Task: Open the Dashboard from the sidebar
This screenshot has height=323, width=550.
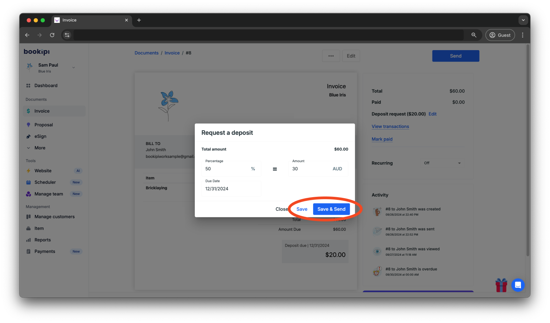Action: (45, 85)
